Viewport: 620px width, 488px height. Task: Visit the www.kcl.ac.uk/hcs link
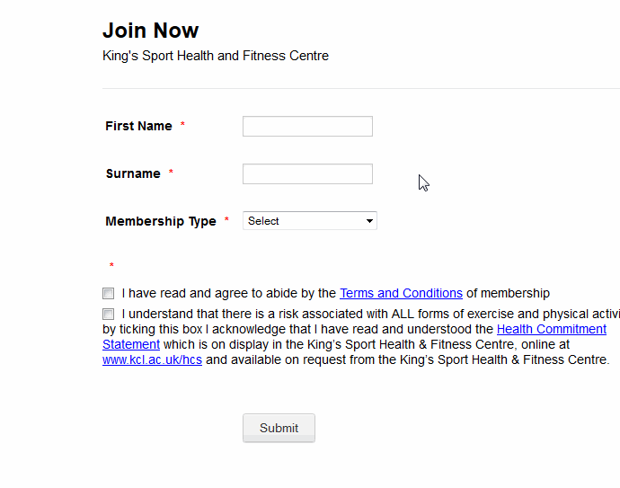click(x=152, y=359)
